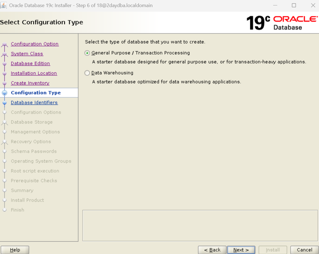Open the System Class step link
Viewport: 319px width, 254px height.
click(27, 53)
